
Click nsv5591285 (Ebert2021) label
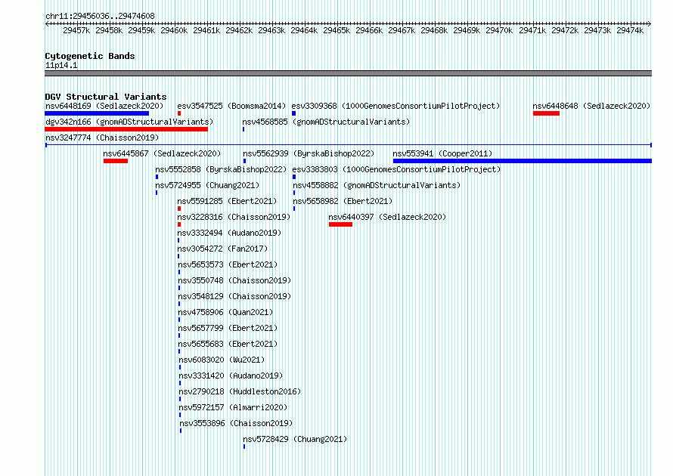coord(227,201)
